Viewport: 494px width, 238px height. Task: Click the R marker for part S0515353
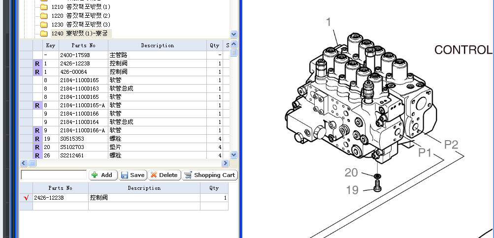click(37, 139)
